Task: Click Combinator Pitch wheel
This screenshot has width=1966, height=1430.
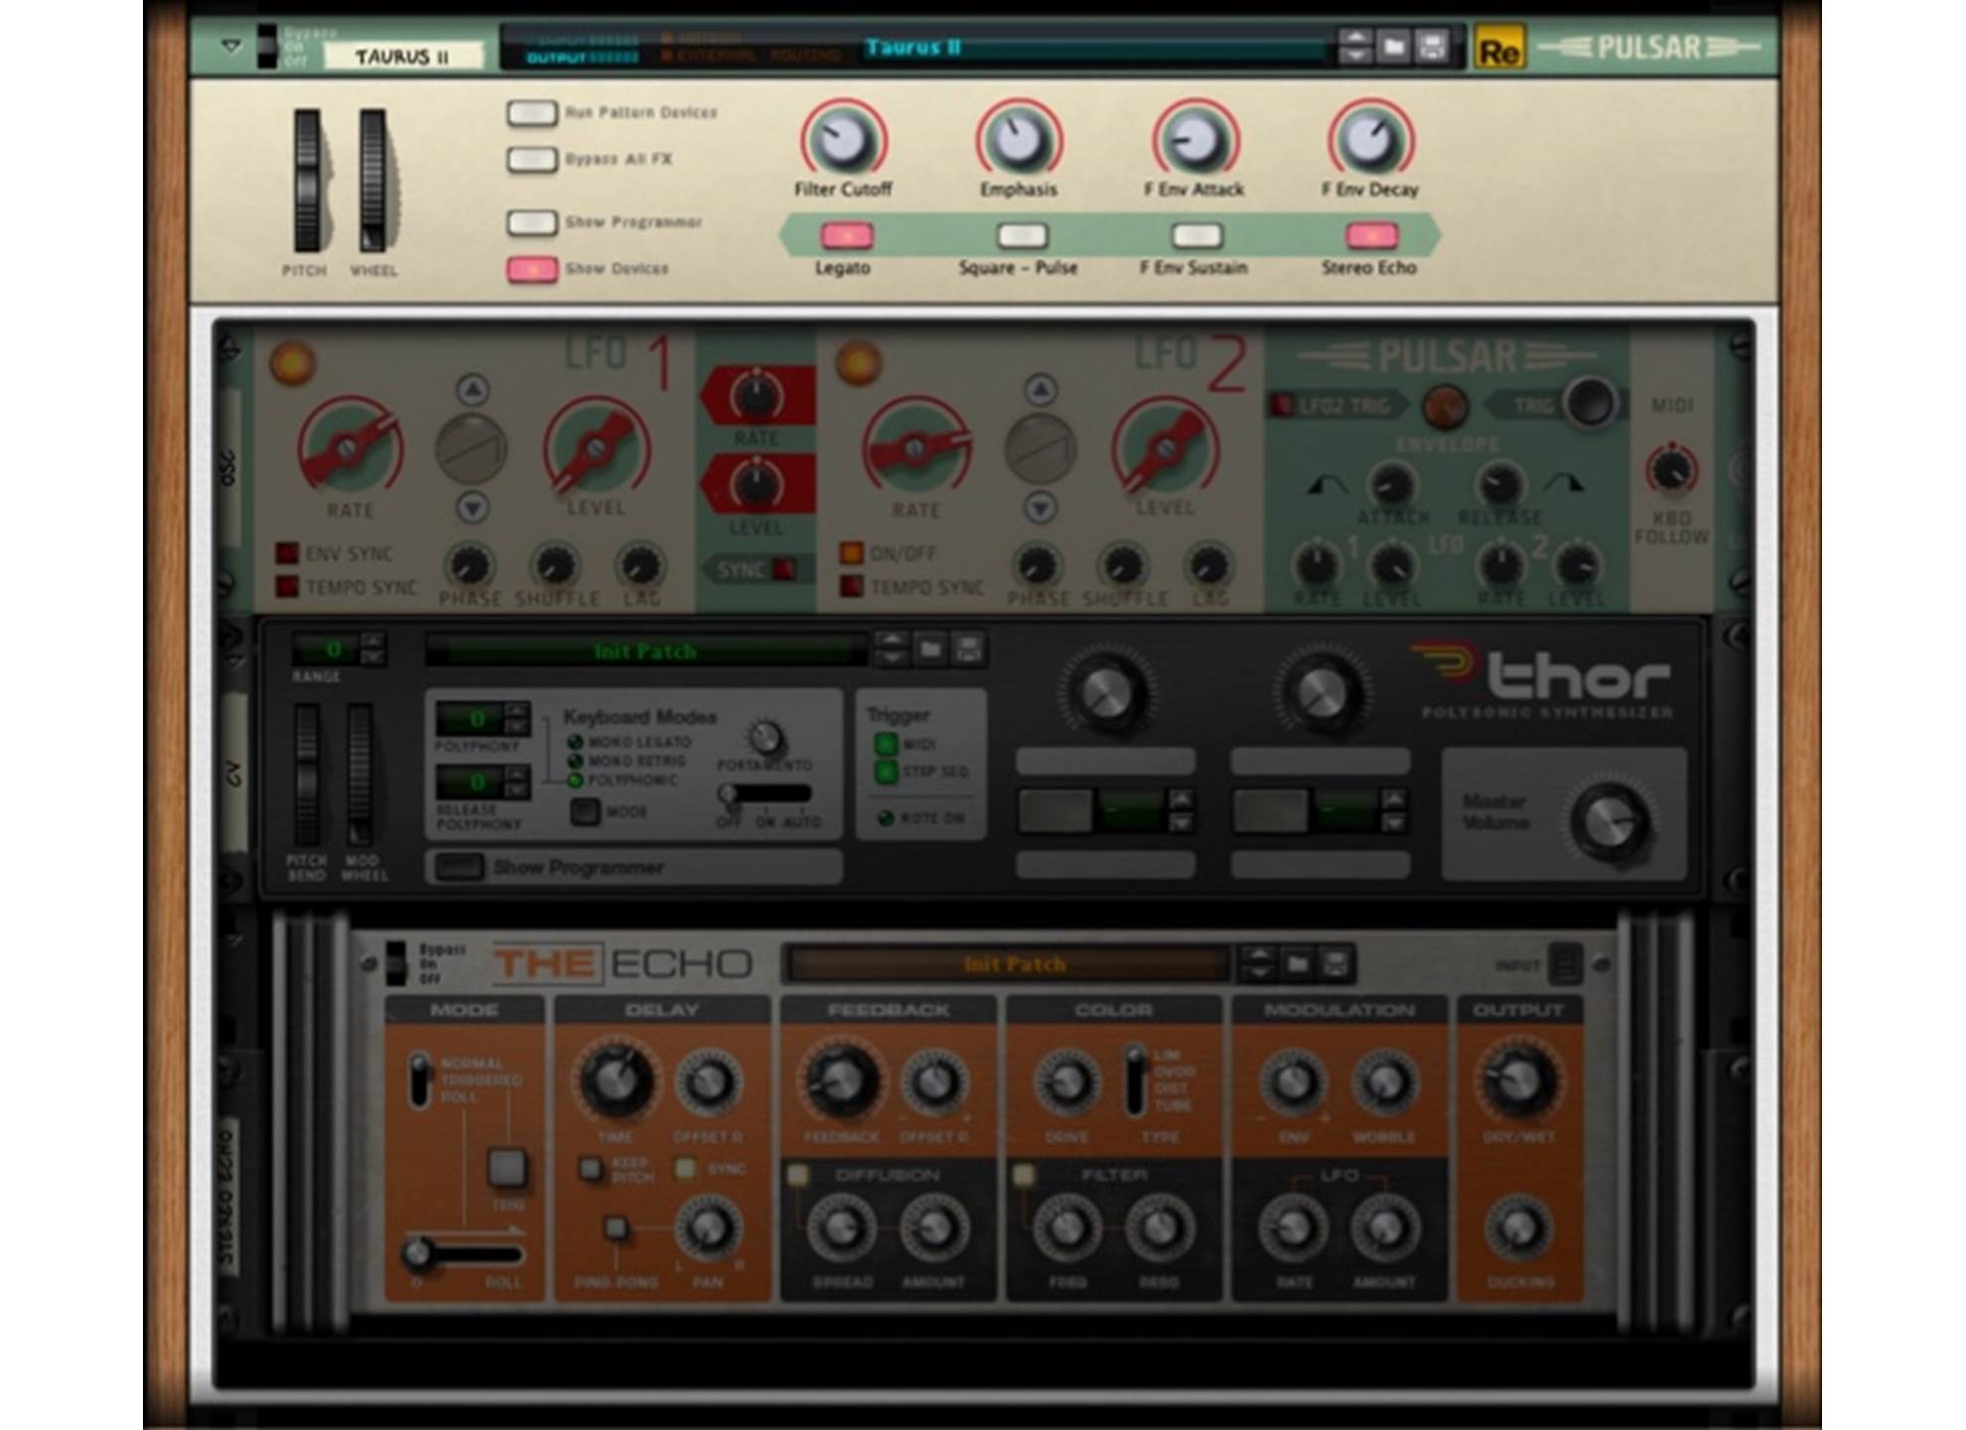Action: point(307,181)
